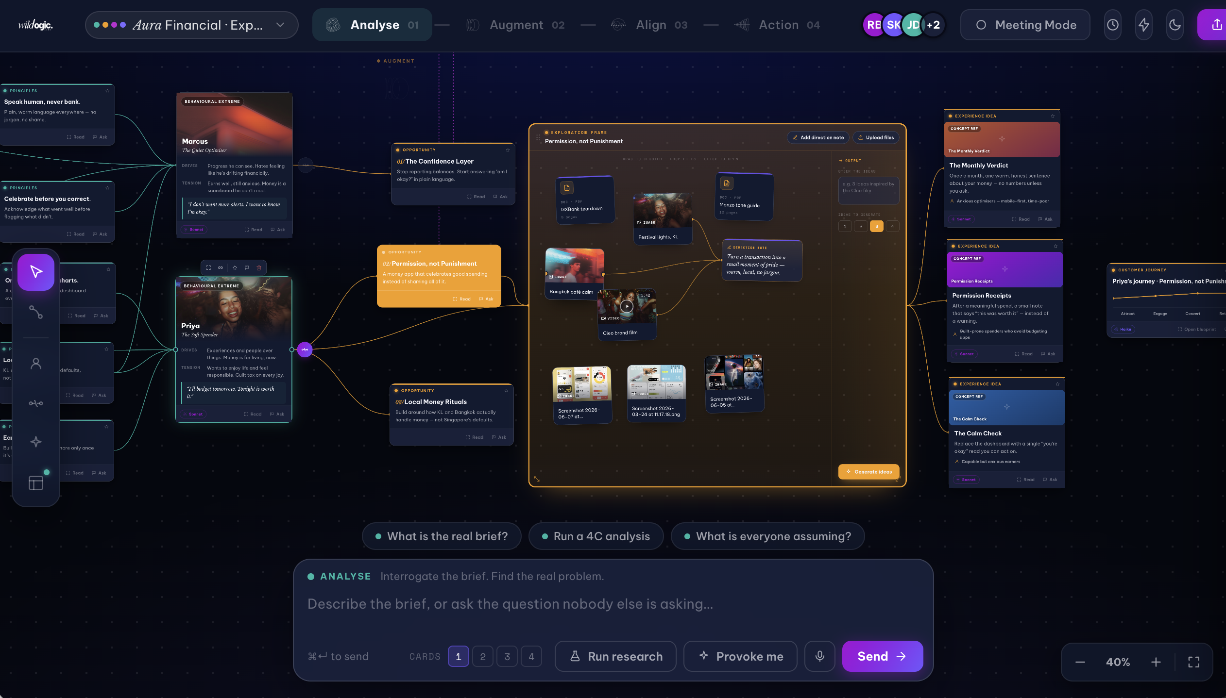Switch to the Align 03 stage tab

click(649, 25)
